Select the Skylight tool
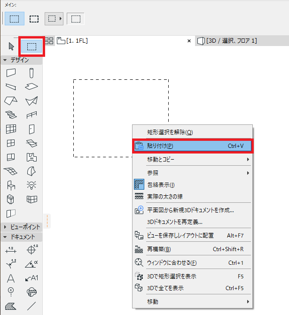 tap(31, 143)
